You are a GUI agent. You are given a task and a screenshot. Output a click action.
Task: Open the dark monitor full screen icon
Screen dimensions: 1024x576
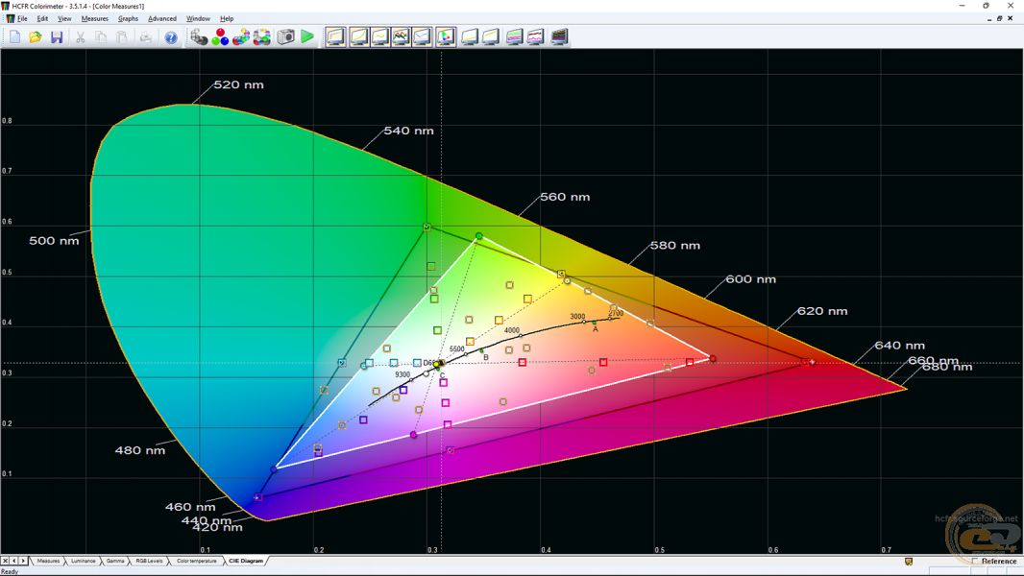pos(560,37)
